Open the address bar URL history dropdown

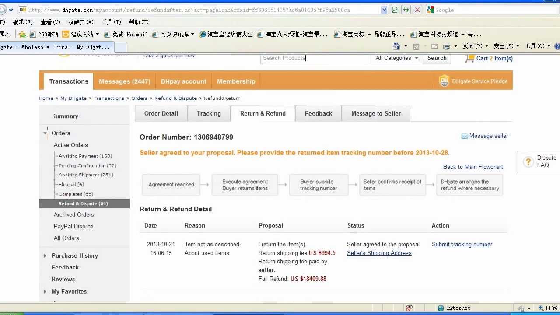384,10
